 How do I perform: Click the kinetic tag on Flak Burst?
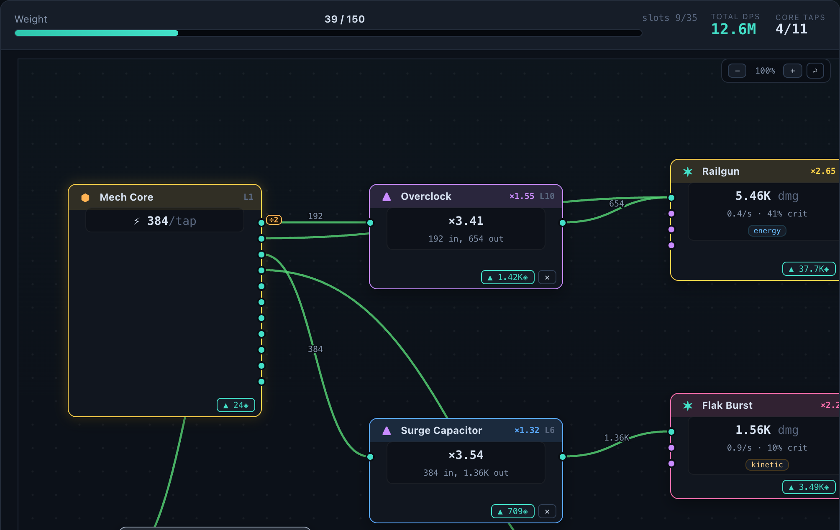(x=767, y=465)
